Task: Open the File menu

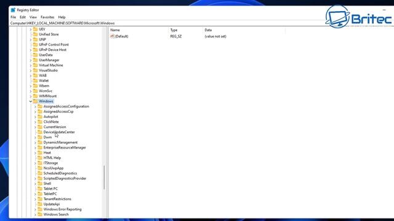Action: 14,17
